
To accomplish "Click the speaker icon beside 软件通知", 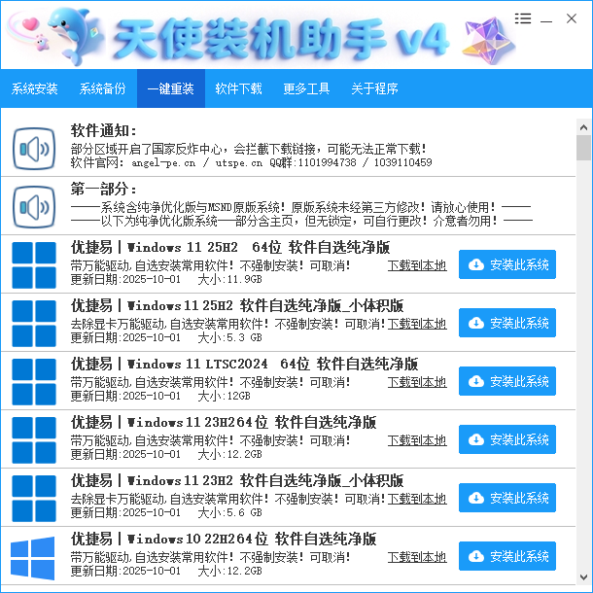I will [x=34, y=149].
